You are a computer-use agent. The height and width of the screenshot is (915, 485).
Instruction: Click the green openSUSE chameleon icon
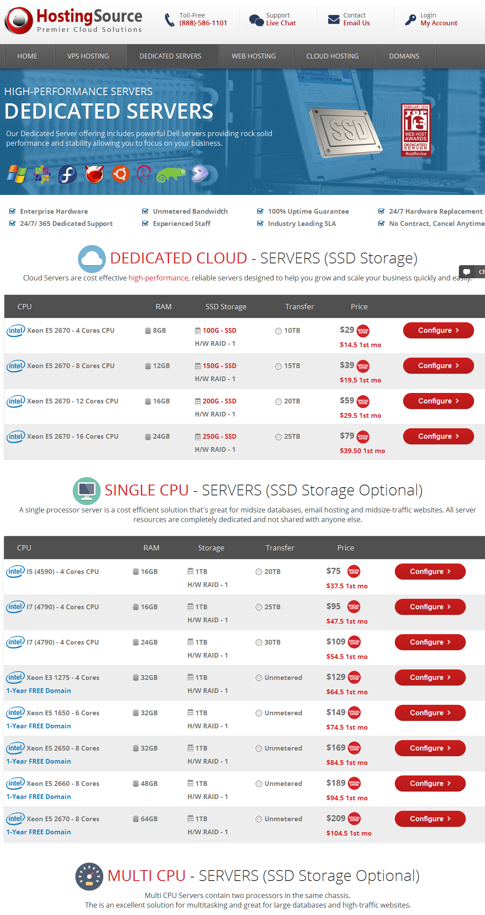(171, 174)
